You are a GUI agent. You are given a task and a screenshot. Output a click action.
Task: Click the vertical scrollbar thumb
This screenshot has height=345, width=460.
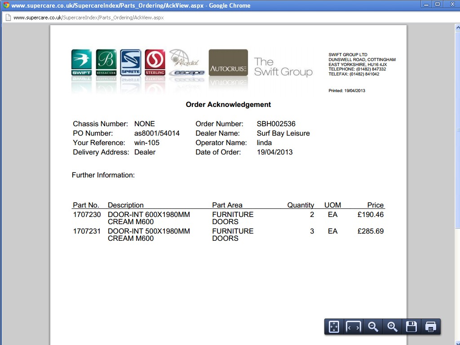tap(458, 129)
